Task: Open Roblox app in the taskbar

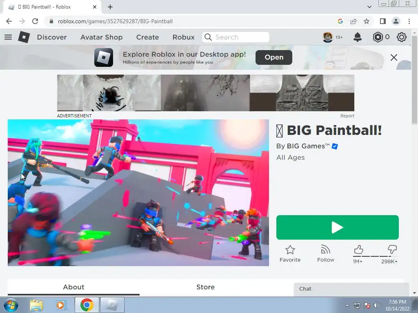Action: pyautogui.click(x=112, y=305)
